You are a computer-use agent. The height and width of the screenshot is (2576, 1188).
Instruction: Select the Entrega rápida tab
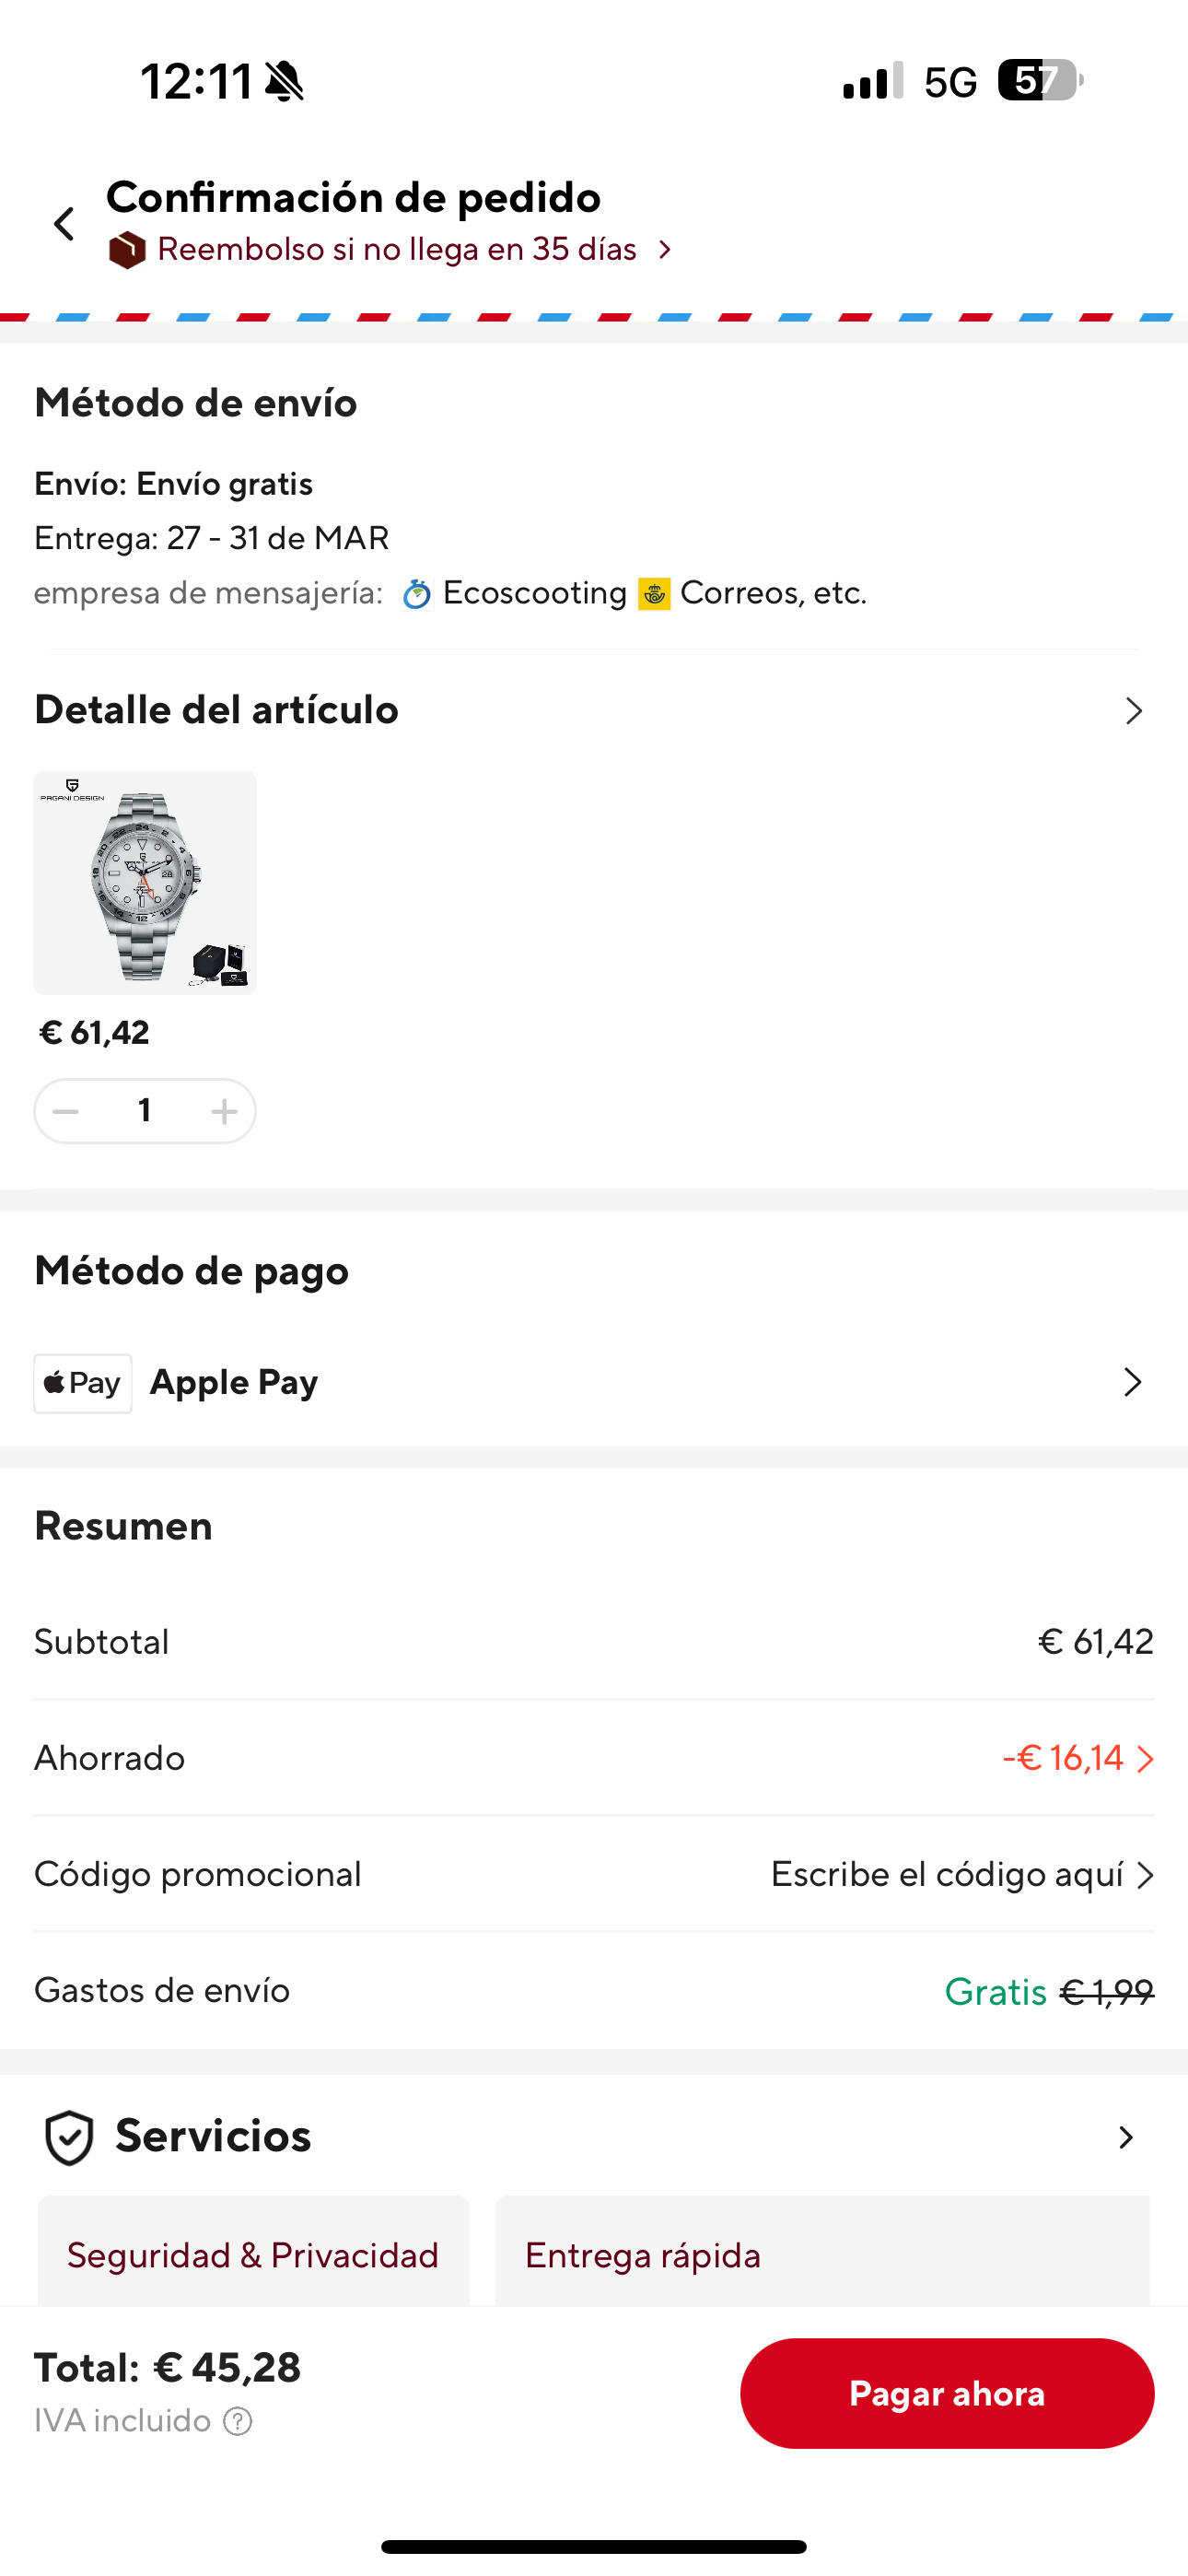coord(643,2255)
